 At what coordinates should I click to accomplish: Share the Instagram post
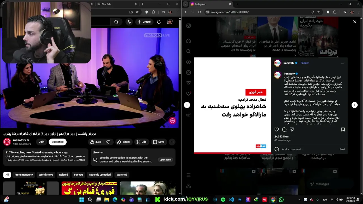pos(292,129)
